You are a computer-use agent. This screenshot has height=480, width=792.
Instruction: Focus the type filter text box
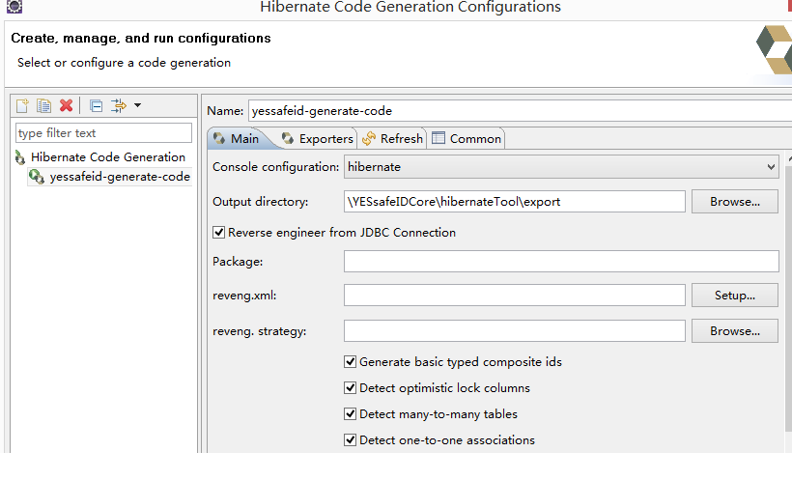[103, 133]
